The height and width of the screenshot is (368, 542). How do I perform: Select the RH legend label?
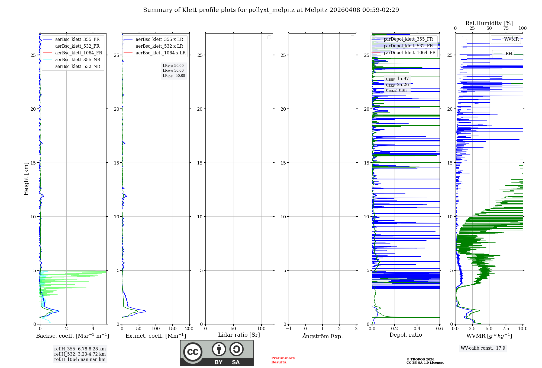(x=509, y=54)
